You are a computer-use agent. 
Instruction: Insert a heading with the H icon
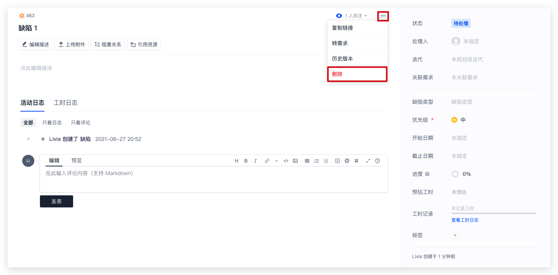click(x=237, y=161)
